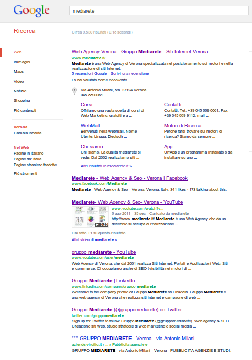The height and width of the screenshot is (360, 252).
Task: Open the Video search category
Action: pyautogui.click(x=18, y=81)
